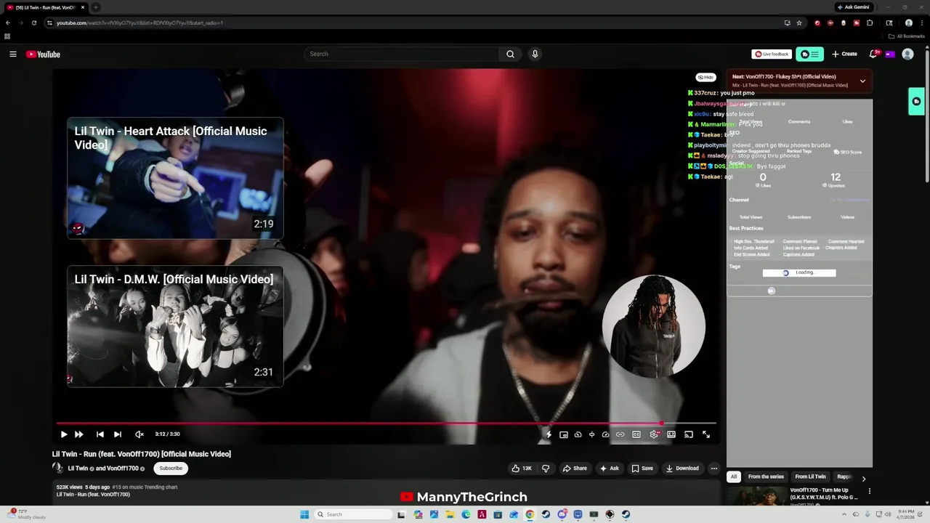
Task: Bookmark this page with the star
Action: point(799,23)
